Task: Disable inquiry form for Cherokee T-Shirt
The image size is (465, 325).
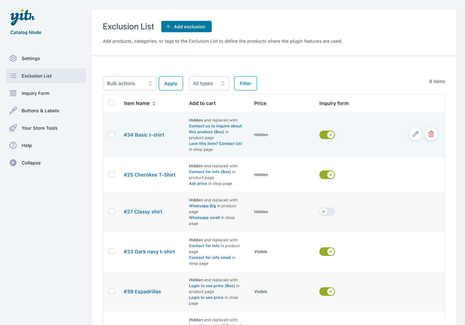Action: click(327, 175)
